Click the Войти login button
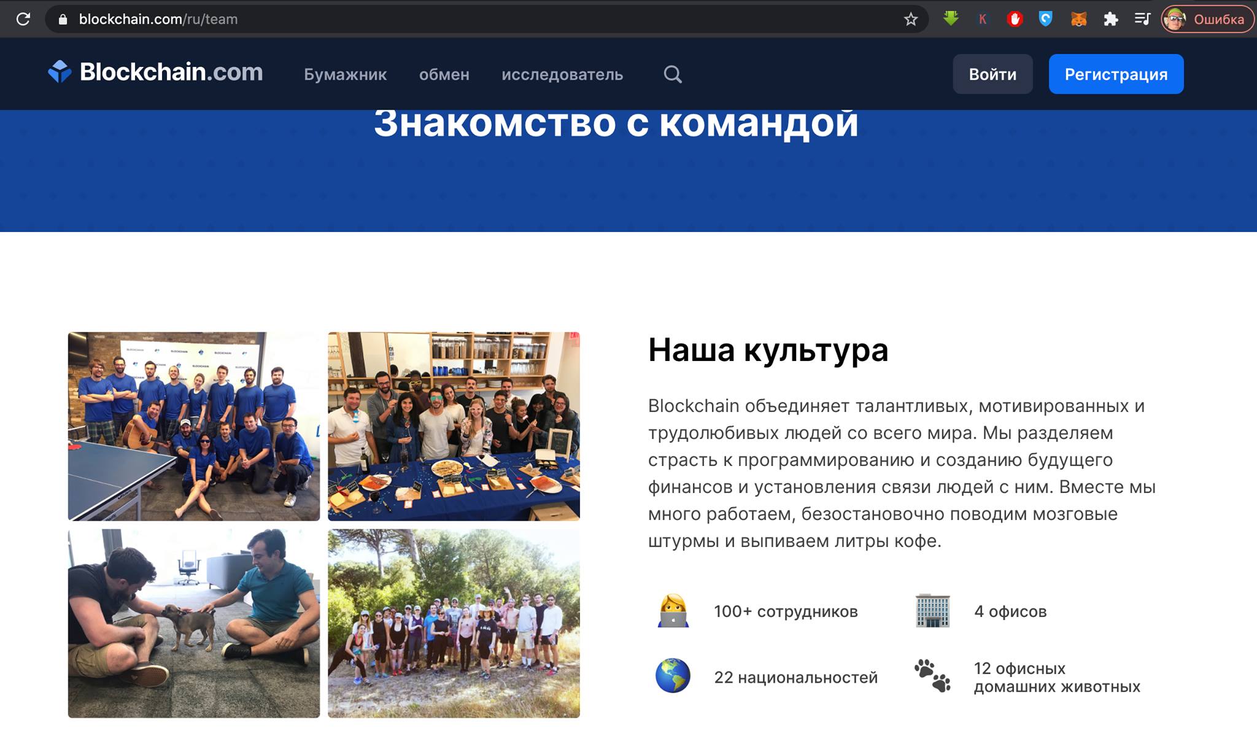The height and width of the screenshot is (733, 1257). 992,74
